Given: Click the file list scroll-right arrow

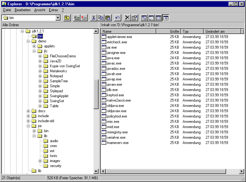Looking at the screenshot, I should point(242,171).
